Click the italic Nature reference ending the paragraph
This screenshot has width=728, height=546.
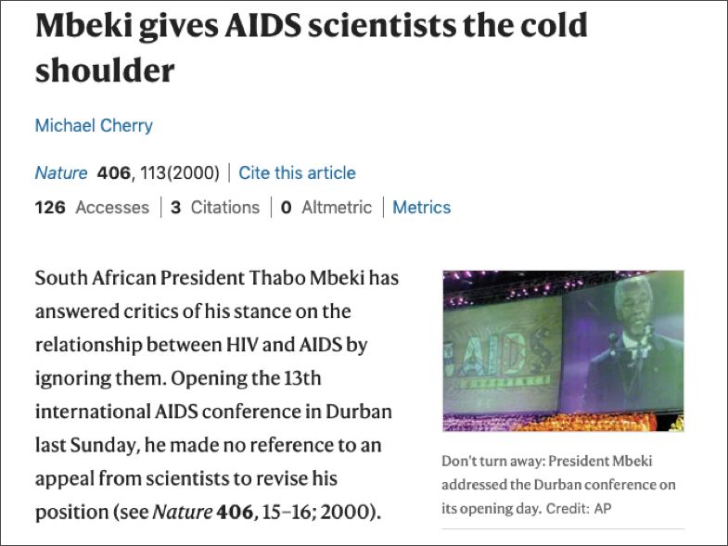pyautogui.click(x=183, y=512)
